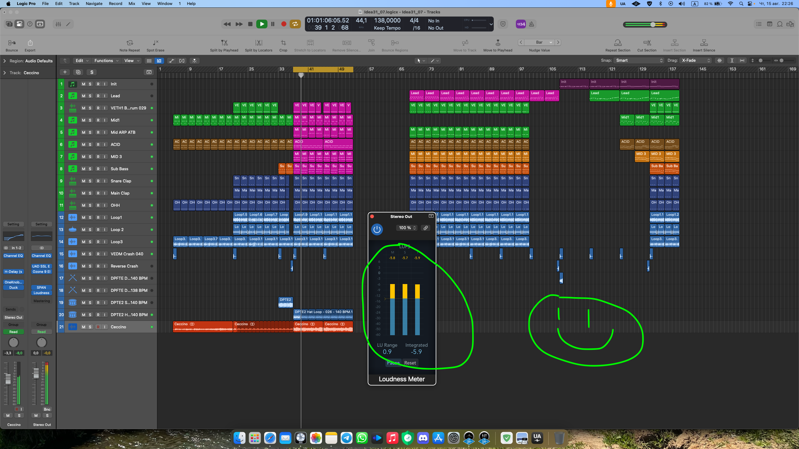Screen dimensions: 799x449
Task: Select the Crop tool icon
Action: [283, 43]
